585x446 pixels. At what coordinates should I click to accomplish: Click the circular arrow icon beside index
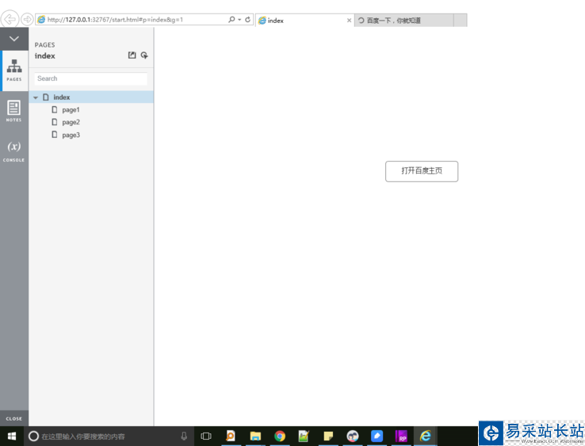pyautogui.click(x=144, y=55)
